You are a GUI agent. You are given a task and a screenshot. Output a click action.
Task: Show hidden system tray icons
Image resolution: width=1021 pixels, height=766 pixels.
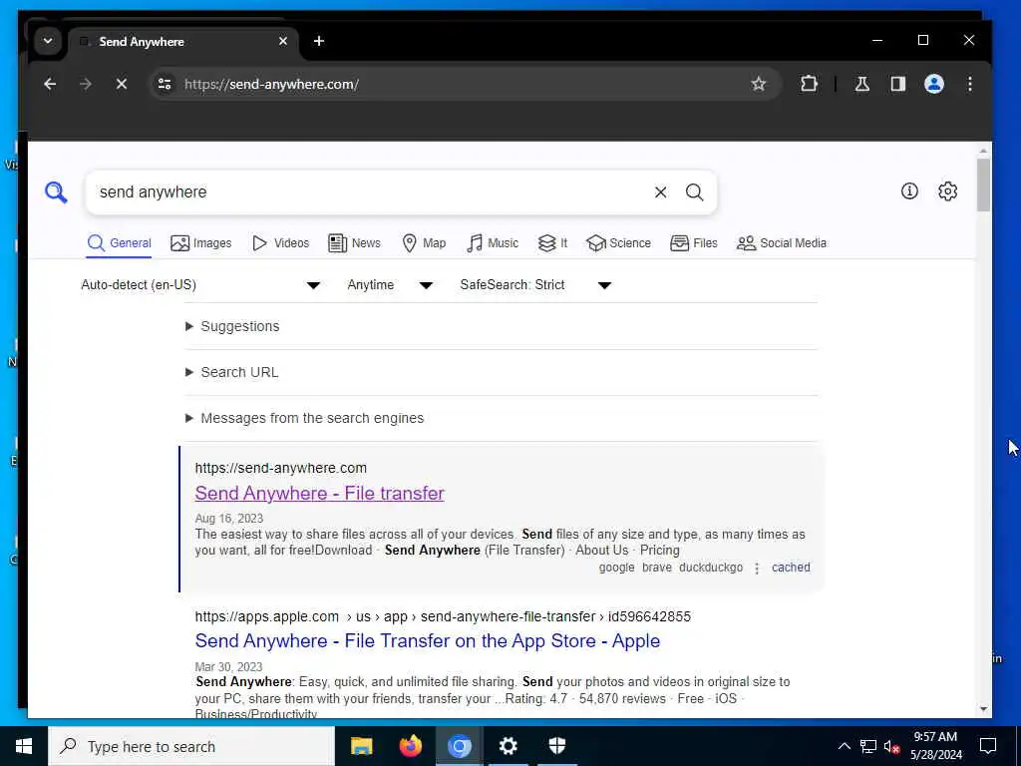tap(844, 746)
